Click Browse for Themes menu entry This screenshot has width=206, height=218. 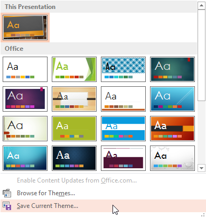coord(103,193)
